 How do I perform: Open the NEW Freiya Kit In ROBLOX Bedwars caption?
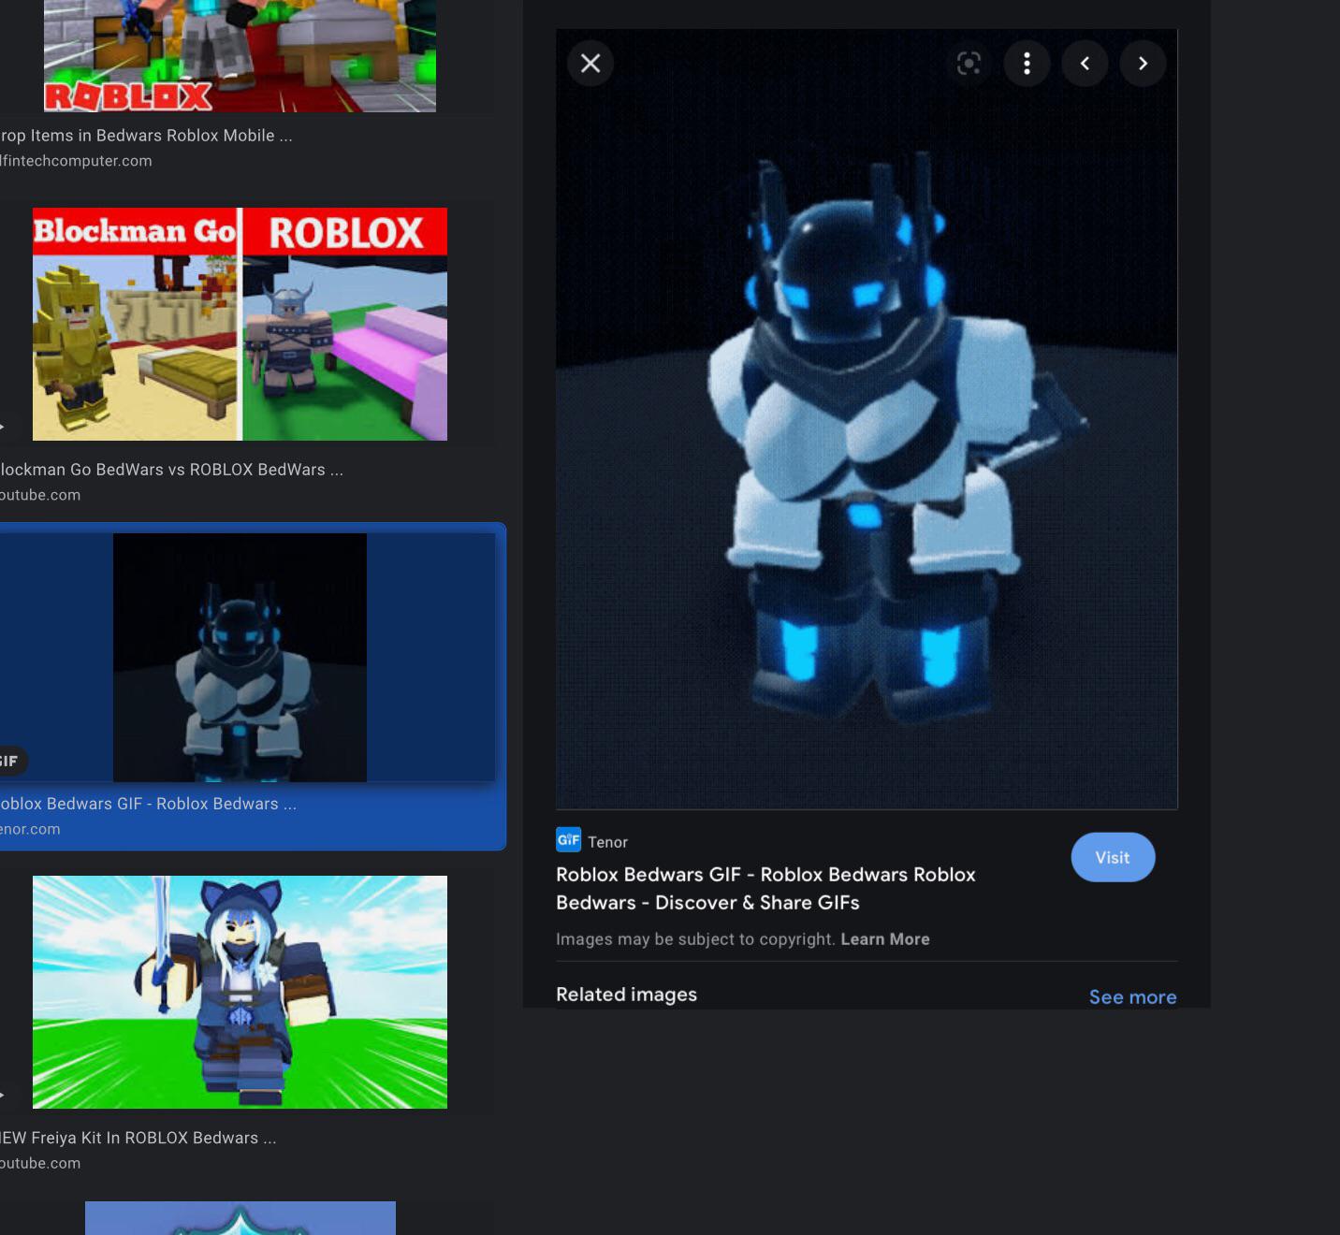[x=140, y=1138]
